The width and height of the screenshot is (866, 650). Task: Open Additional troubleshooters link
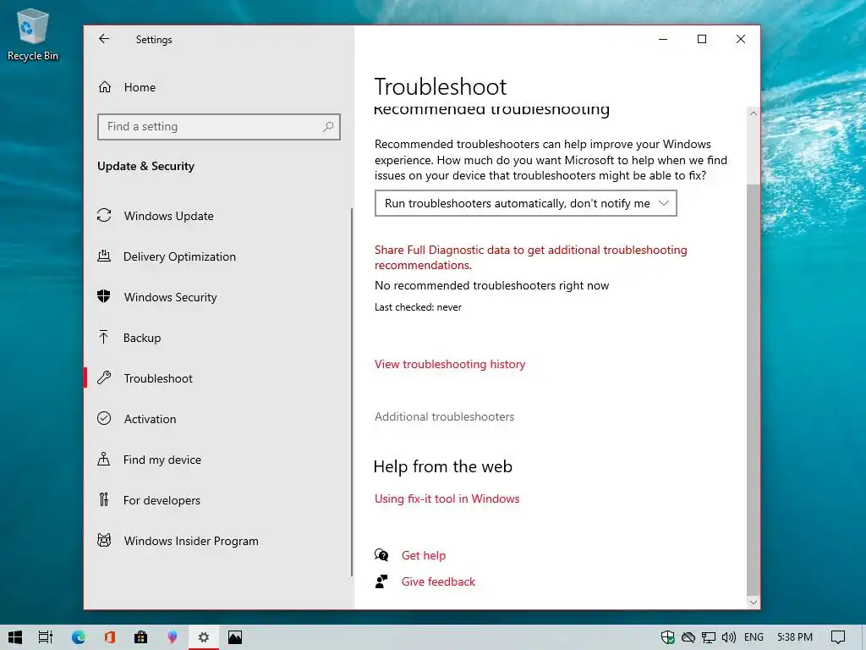[444, 416]
